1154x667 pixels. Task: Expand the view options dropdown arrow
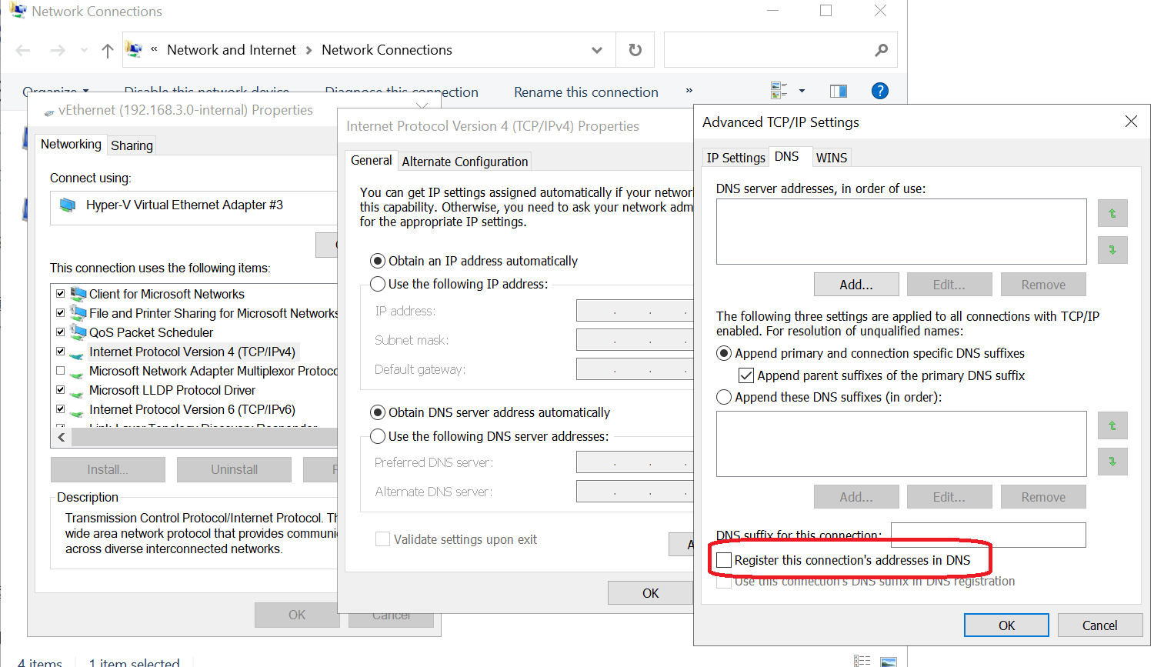[802, 91]
